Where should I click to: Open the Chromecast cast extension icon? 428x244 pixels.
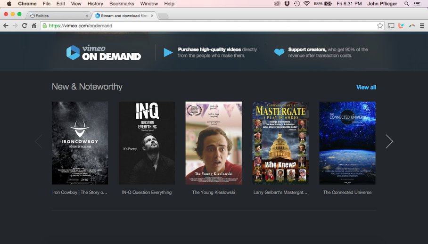pos(391,25)
